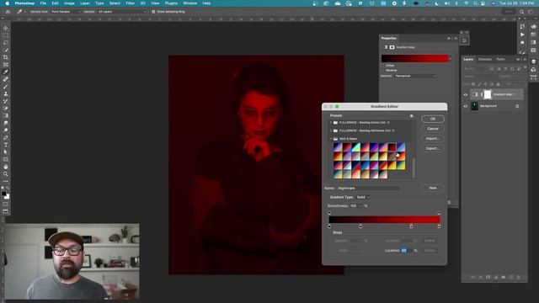The width and height of the screenshot is (539, 303).
Task: Switch to the Paths tab
Action: 501,60
